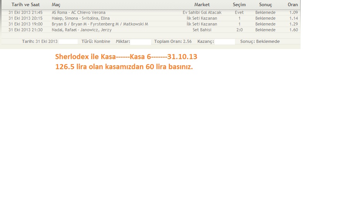Click the 'Türü: Kombine' summary text

click(x=96, y=41)
